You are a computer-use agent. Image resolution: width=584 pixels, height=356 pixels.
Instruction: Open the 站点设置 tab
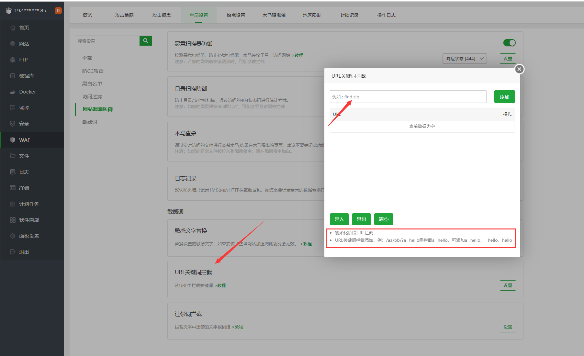click(236, 15)
